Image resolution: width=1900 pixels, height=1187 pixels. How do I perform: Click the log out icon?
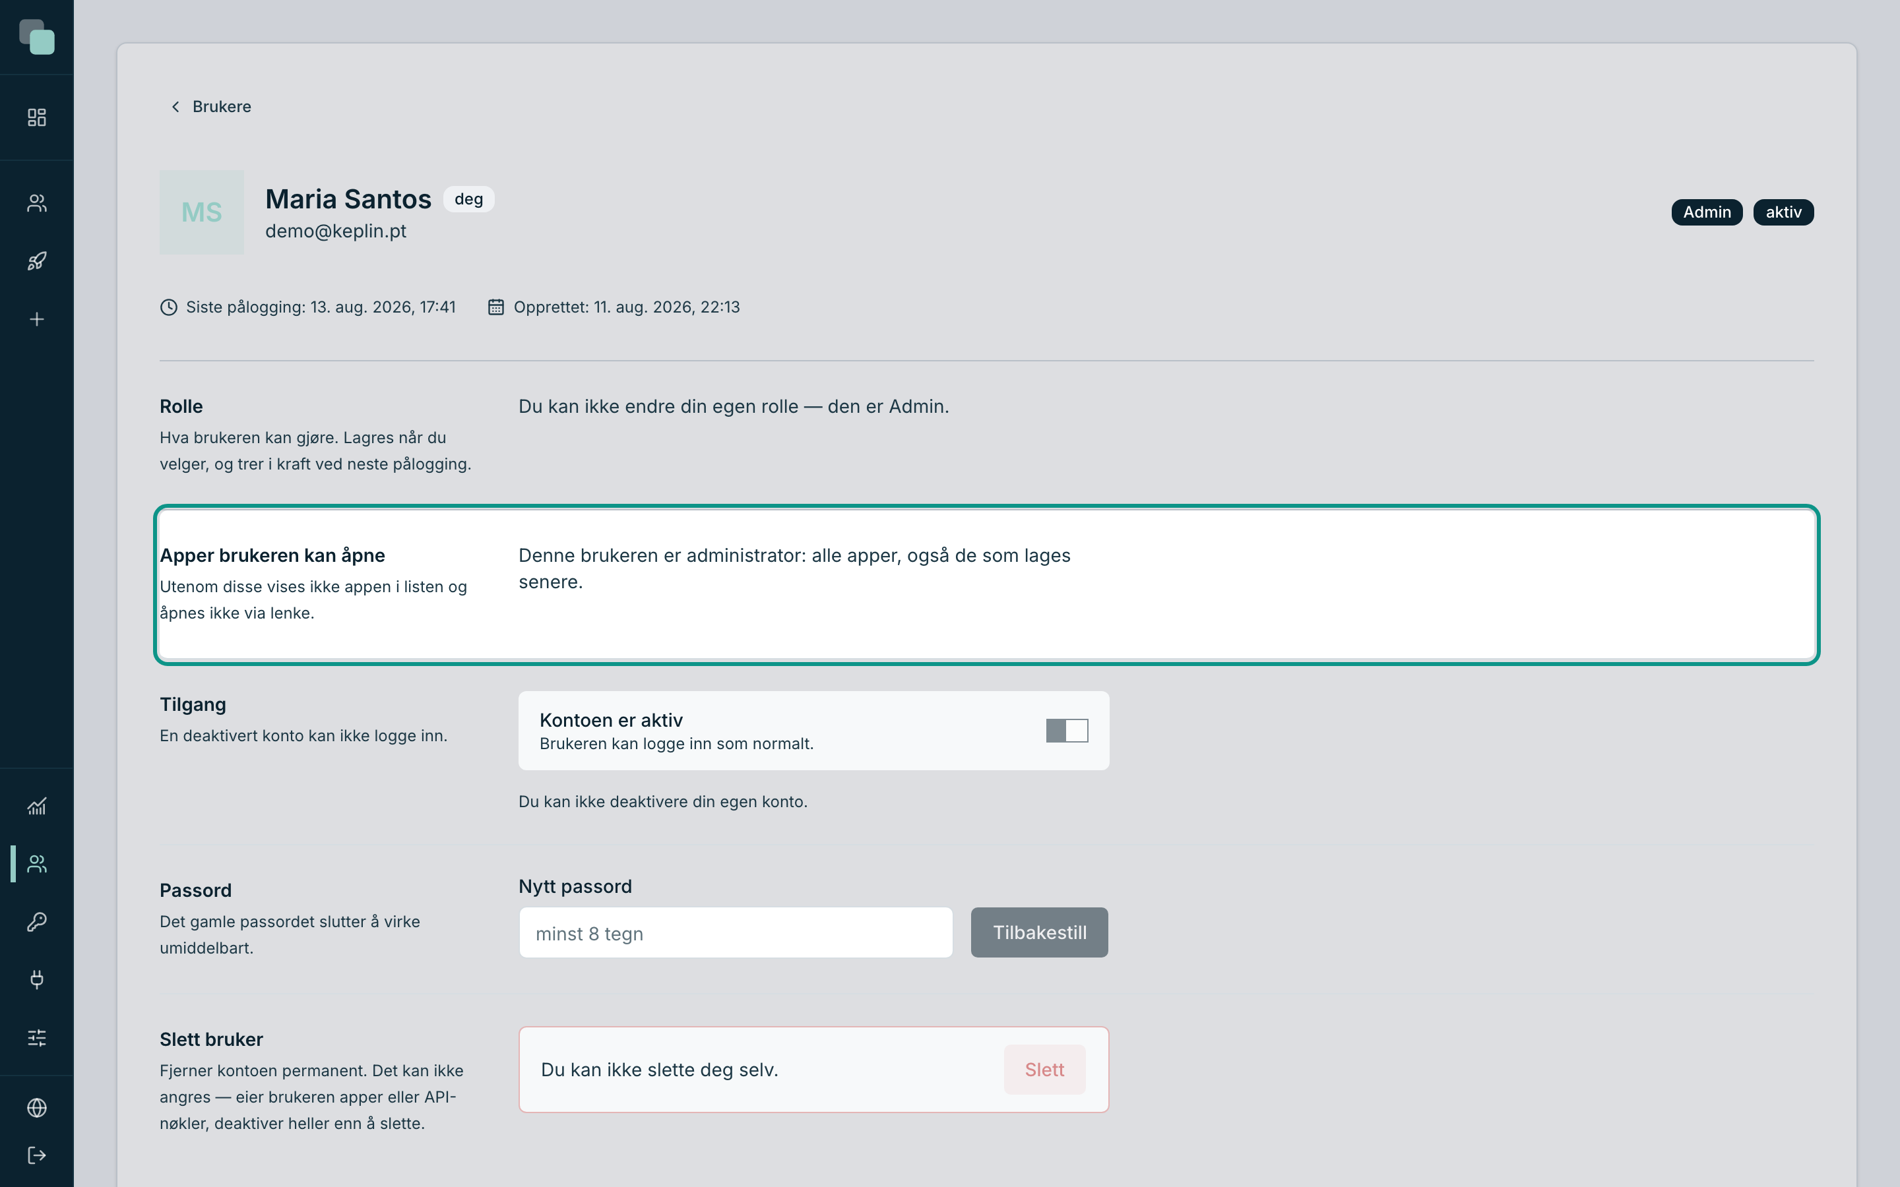pyautogui.click(x=37, y=1155)
